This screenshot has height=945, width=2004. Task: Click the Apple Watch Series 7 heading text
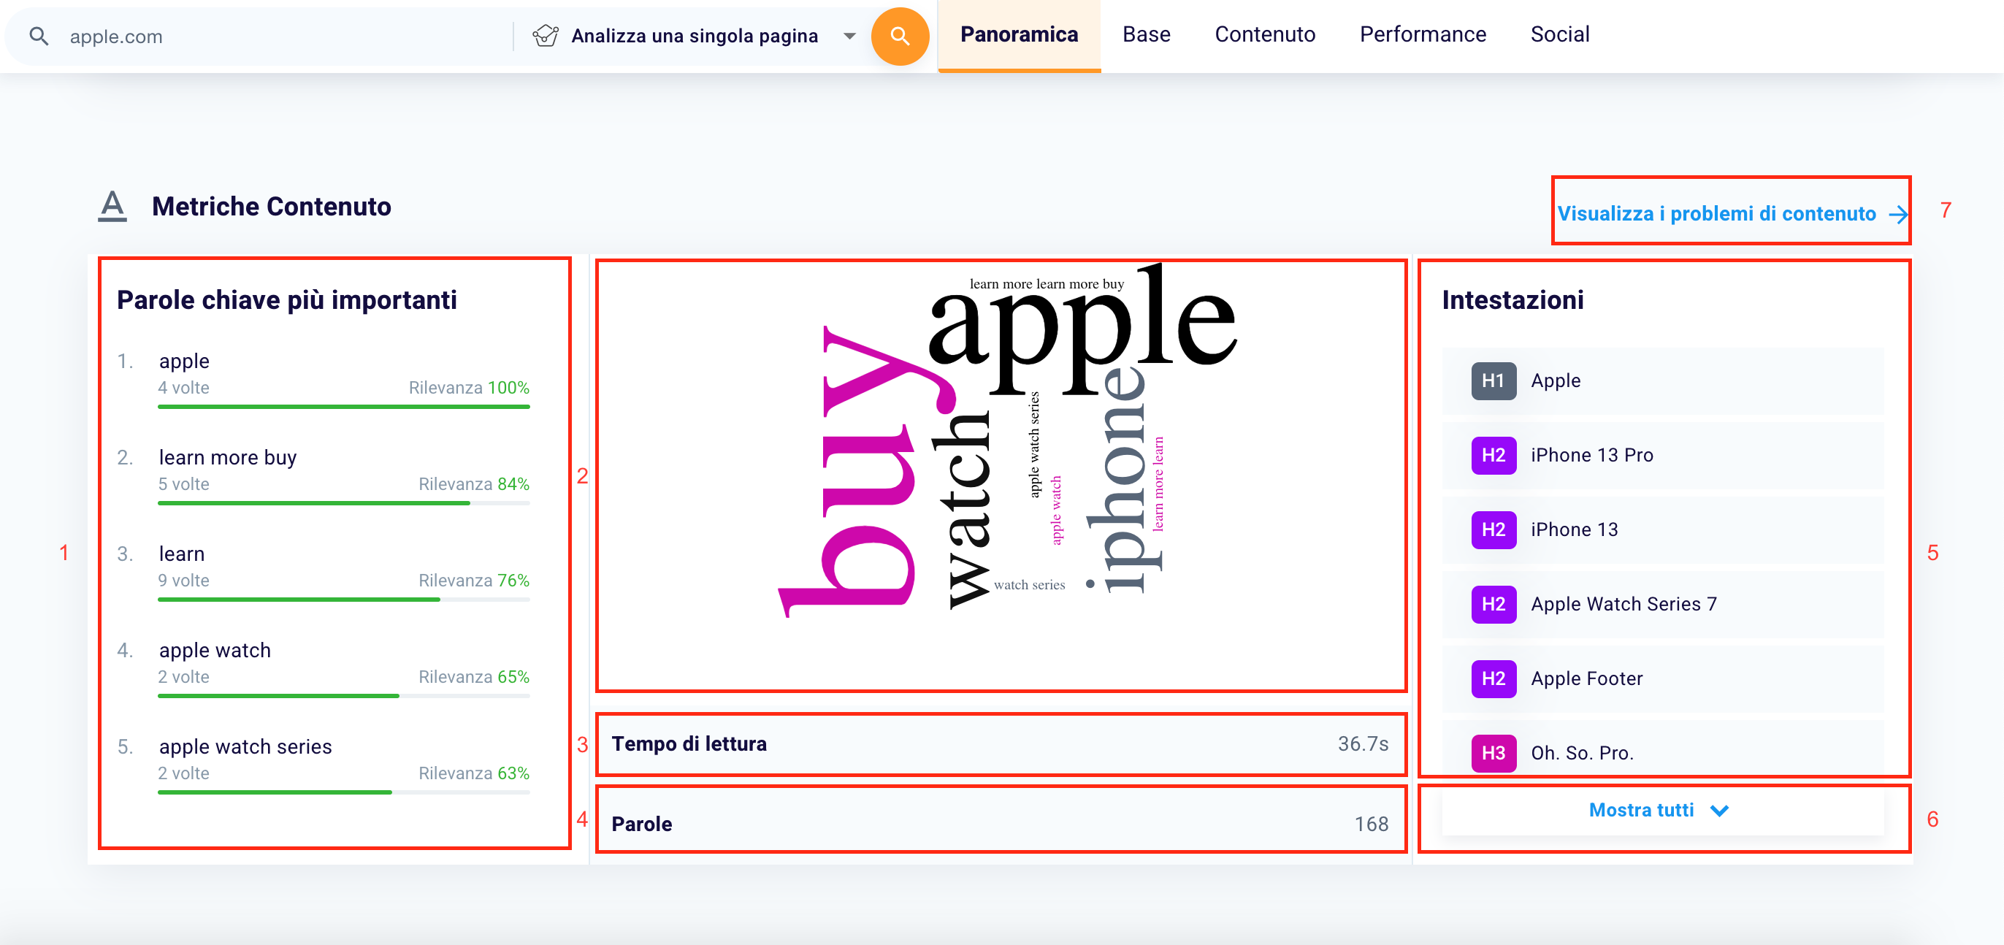tap(1624, 605)
